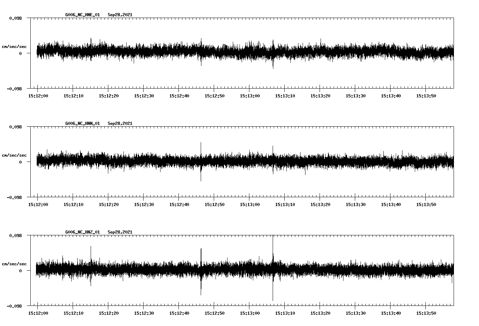
Task: Click the 15:12:10 time label under the HNN plot
Action: coord(73,204)
